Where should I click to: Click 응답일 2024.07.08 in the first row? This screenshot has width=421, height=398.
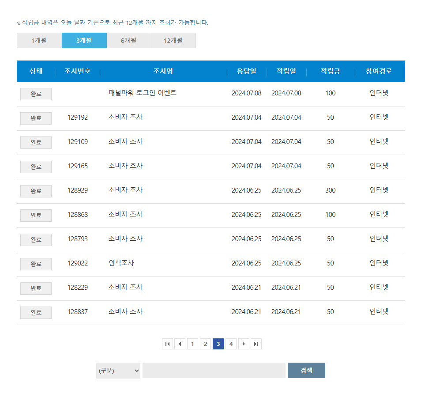pyautogui.click(x=247, y=93)
